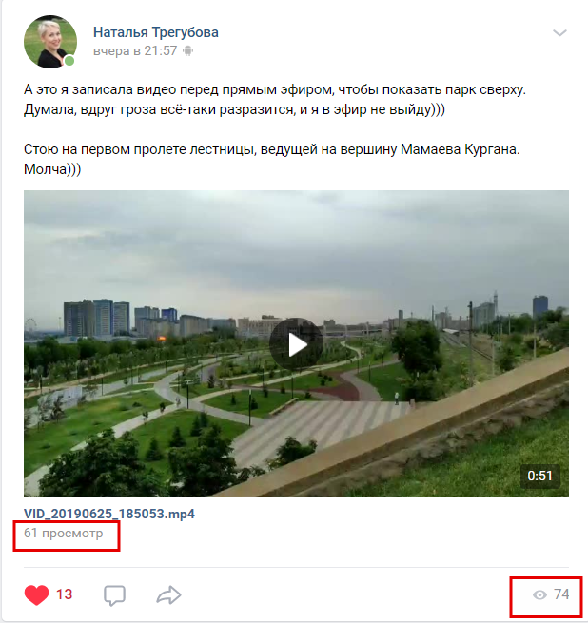Play the video with the center play button
This screenshot has height=623, width=588.
[296, 344]
